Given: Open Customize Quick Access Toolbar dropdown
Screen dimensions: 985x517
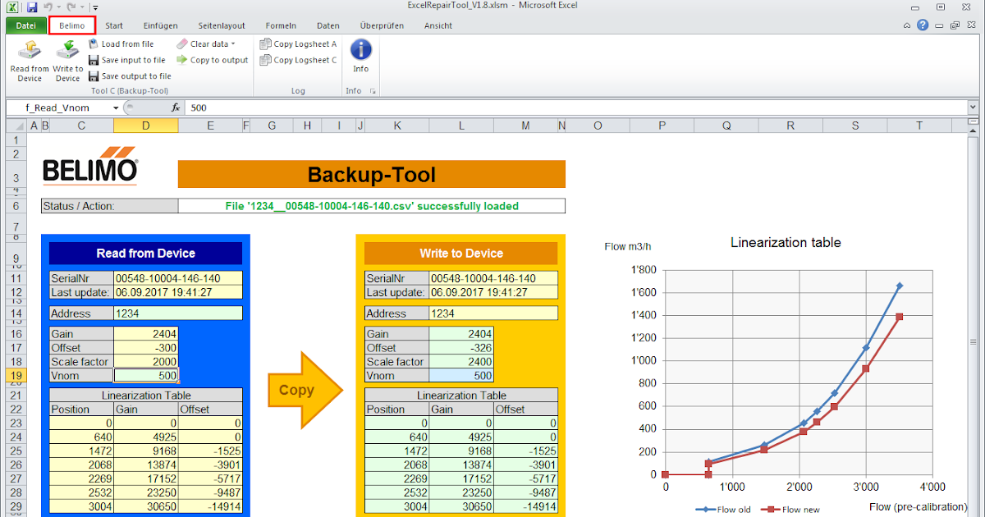Looking at the screenshot, I should (x=95, y=7).
